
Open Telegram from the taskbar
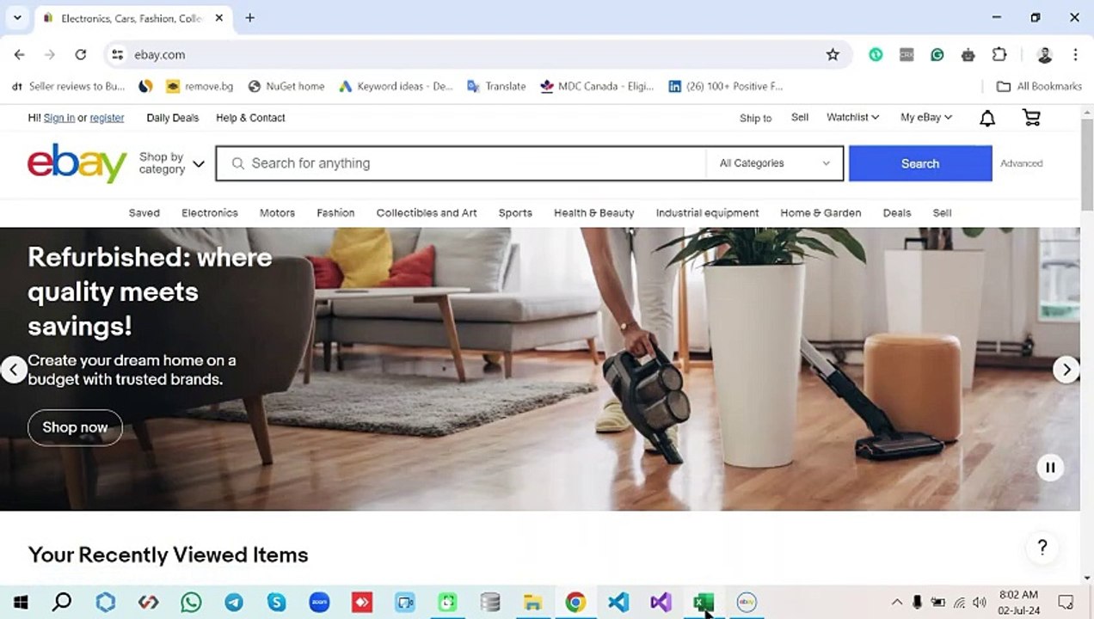click(234, 602)
